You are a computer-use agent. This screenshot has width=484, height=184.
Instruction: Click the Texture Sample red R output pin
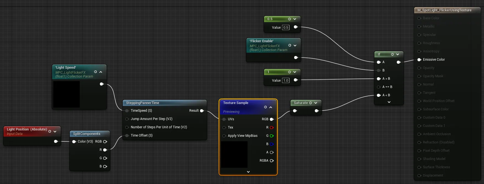tap(272, 127)
